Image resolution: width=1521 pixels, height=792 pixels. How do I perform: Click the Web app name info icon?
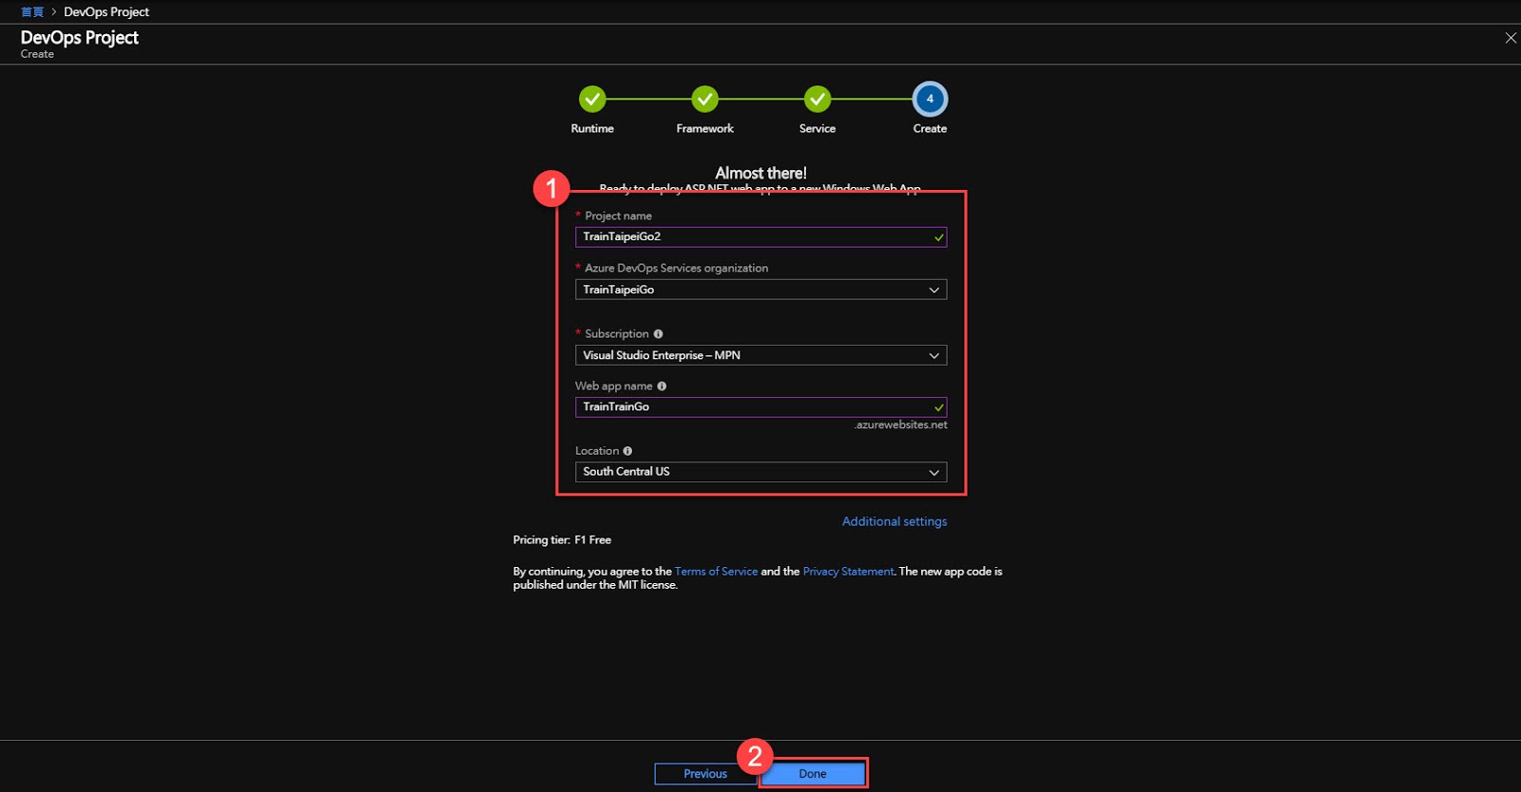662,387
